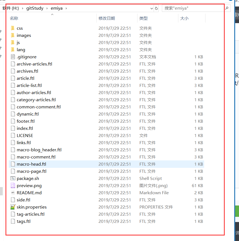This screenshot has height=241, width=239.
Task: Go to gitStudy in the breadcrumb
Action: coord(35,8)
